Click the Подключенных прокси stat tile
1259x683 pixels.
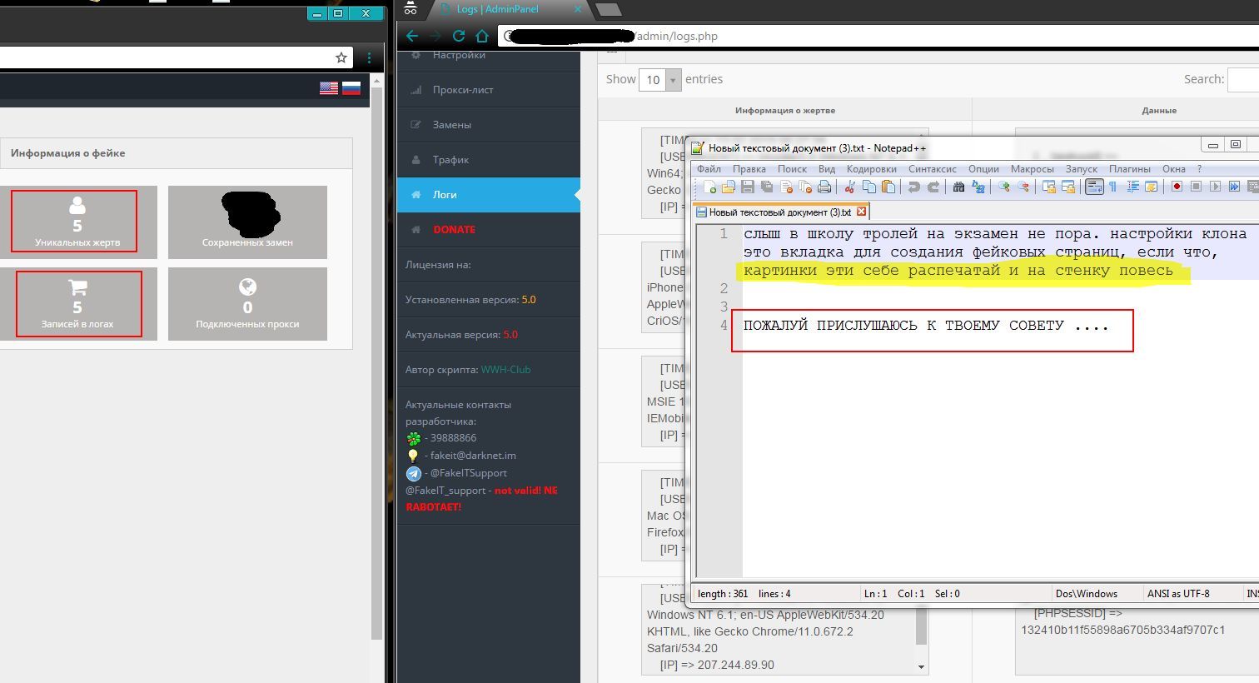(x=247, y=303)
